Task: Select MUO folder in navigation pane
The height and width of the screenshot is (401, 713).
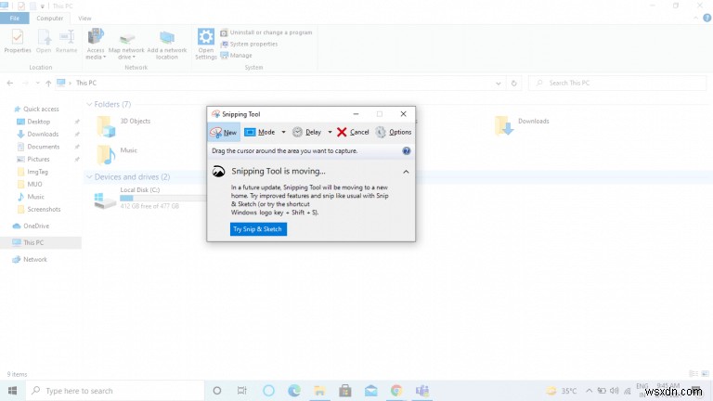Action: pyautogui.click(x=30, y=184)
